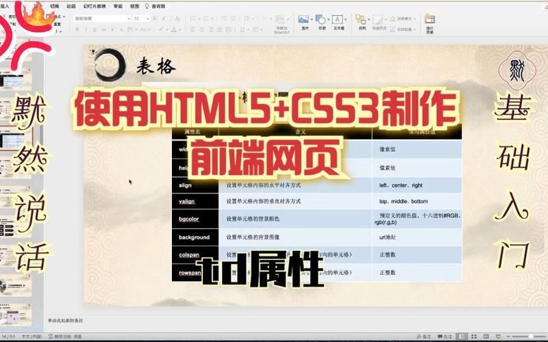Viewport: 548px width, 342px height.
Task: Open the 图片 dropdown arrow
Action: pos(311,19)
